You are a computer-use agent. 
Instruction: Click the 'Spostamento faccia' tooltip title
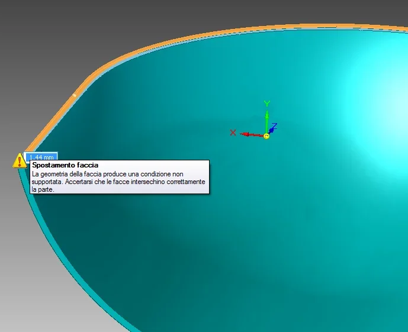tap(65, 166)
